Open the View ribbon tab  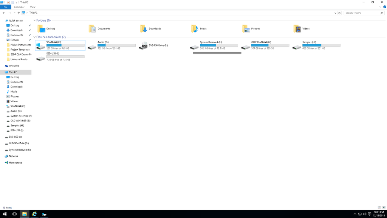(33, 7)
